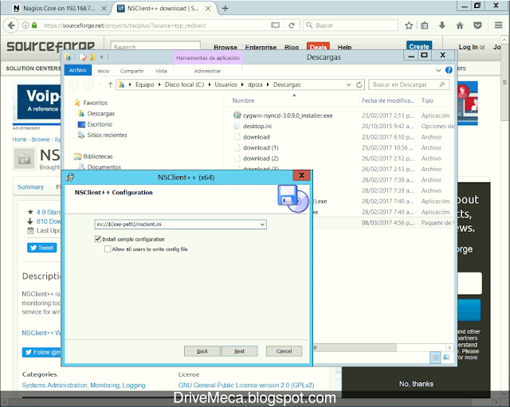Image resolution: width=510 pixels, height=407 pixels.
Task: Click Next in NSClient++ installer
Action: pyautogui.click(x=239, y=351)
